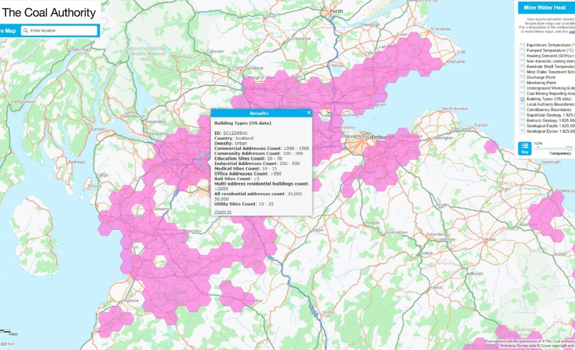Click the Zoom to link
The image size is (575, 350).
point(223,212)
